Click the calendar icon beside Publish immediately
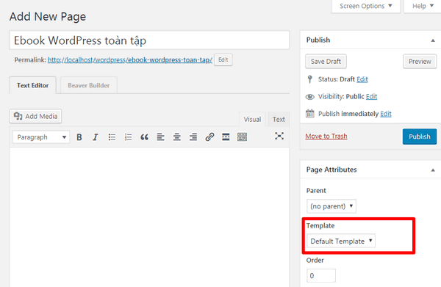 coord(310,114)
